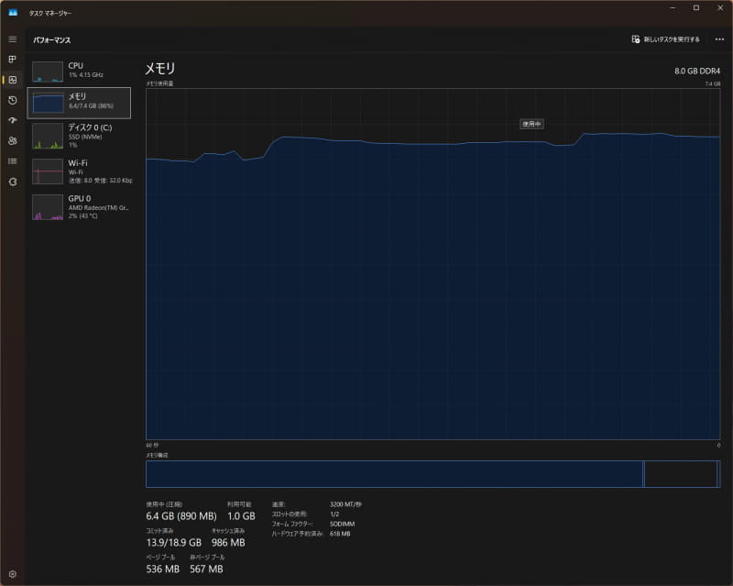Select the Performance page icon
733x586 pixels.
click(13, 80)
